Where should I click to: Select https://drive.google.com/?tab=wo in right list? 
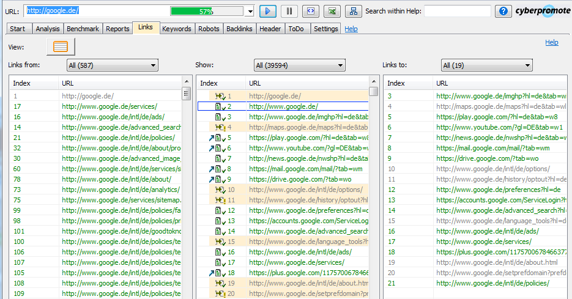(488, 158)
